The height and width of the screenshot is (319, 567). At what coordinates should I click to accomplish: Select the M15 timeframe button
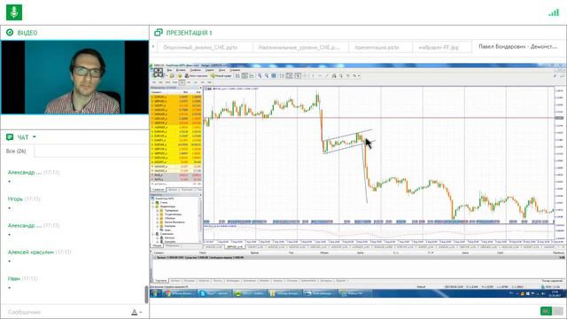[167, 82]
